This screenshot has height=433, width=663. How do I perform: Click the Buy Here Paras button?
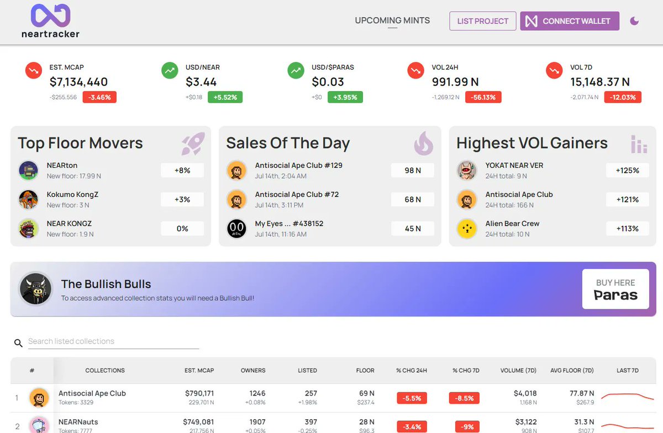[615, 289]
